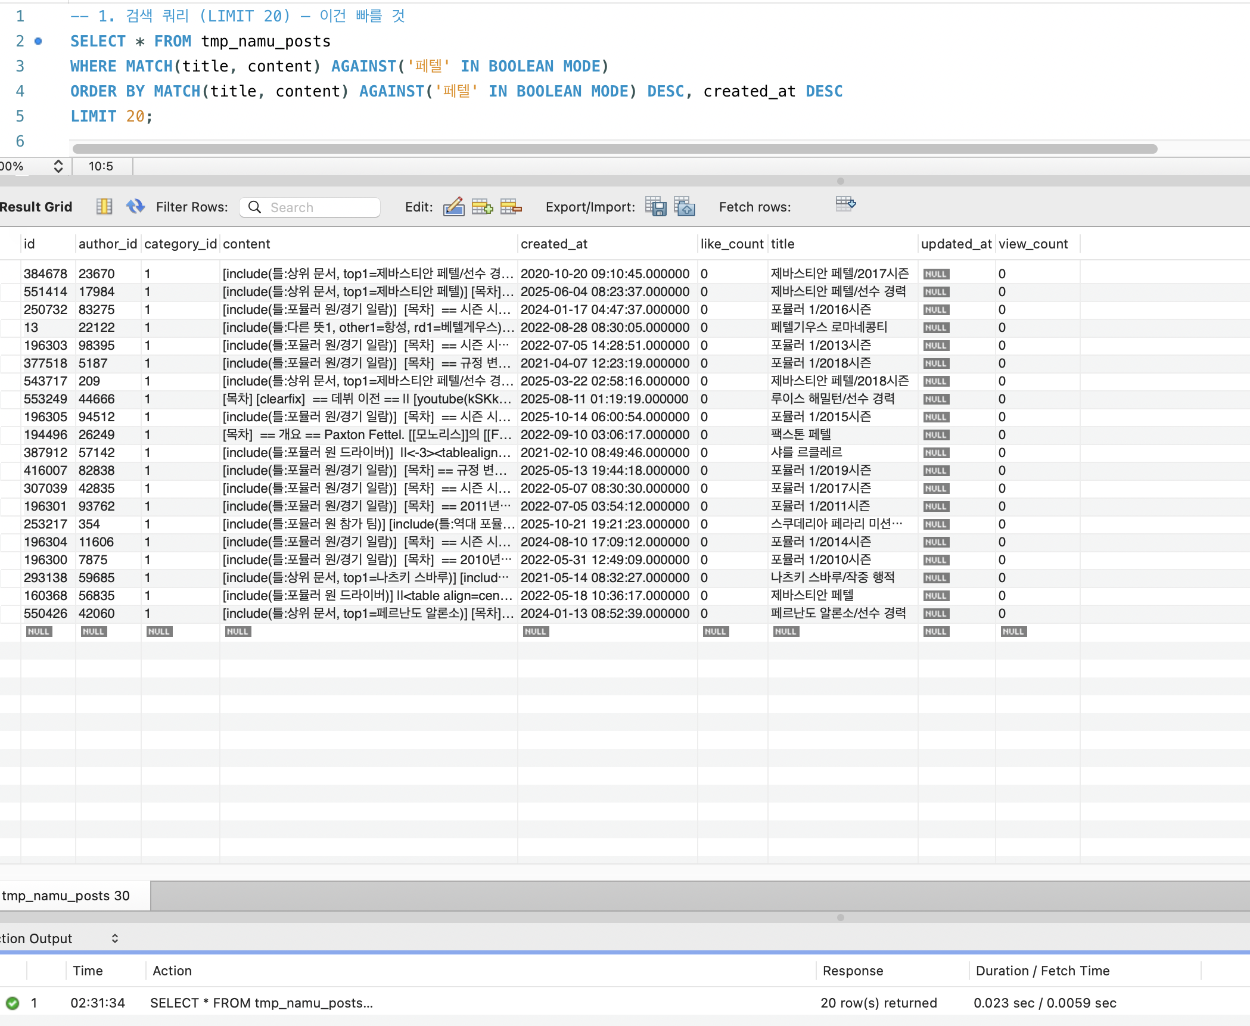
Task: Select the title cell '팩스톤 페텔'
Action: [x=801, y=434]
